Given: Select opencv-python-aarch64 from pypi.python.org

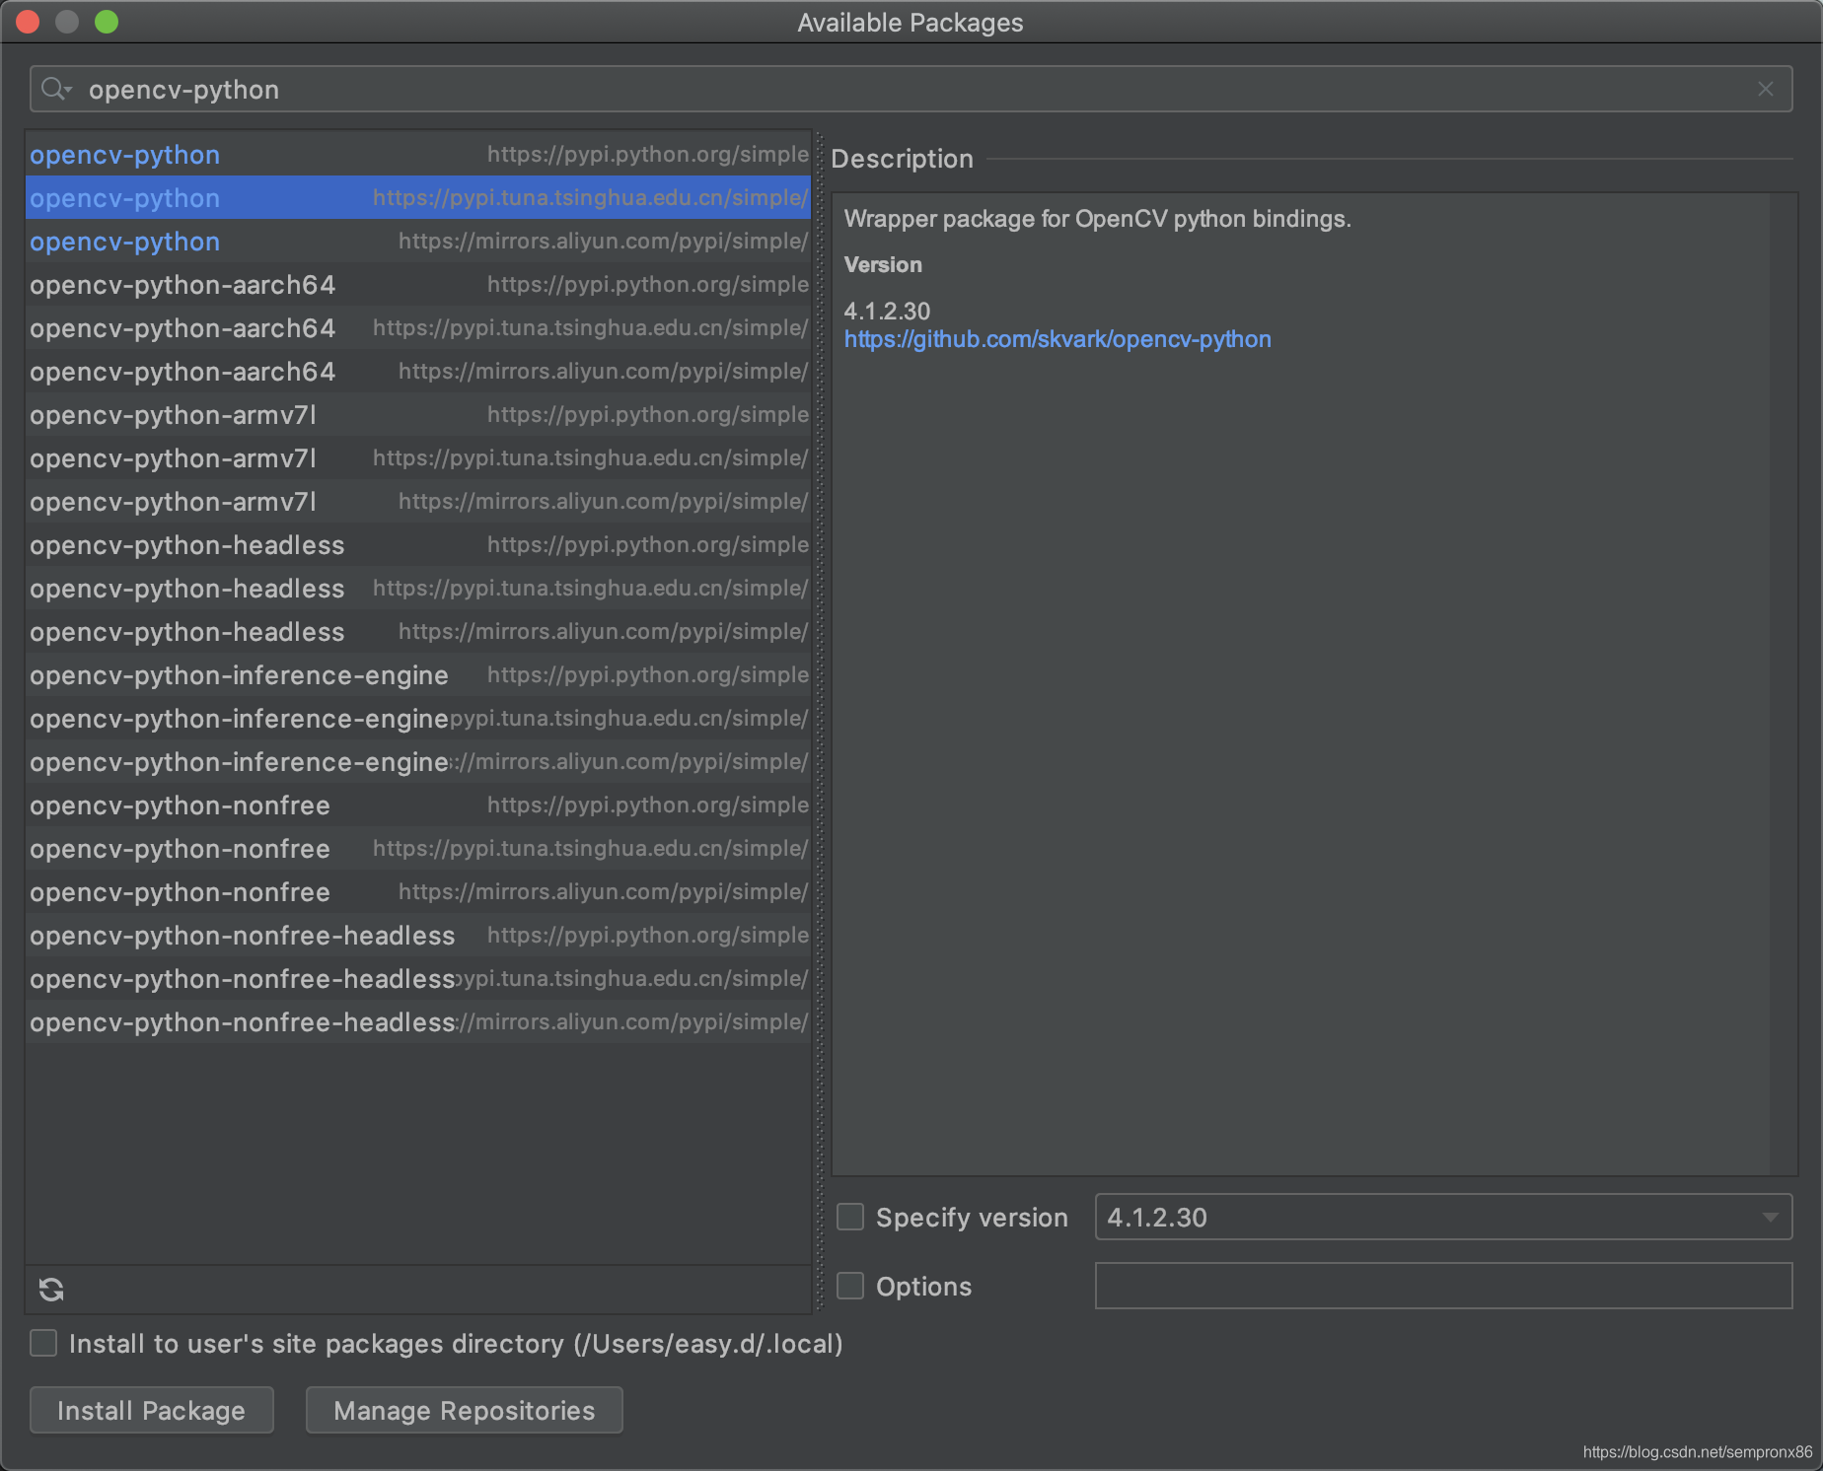Looking at the screenshot, I should pyautogui.click(x=418, y=285).
